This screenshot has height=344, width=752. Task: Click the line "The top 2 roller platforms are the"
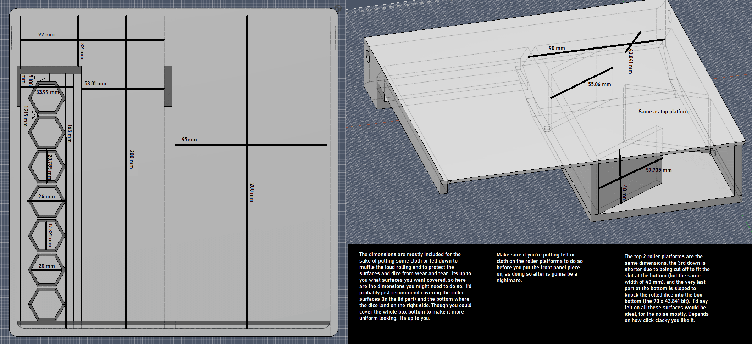point(664,256)
